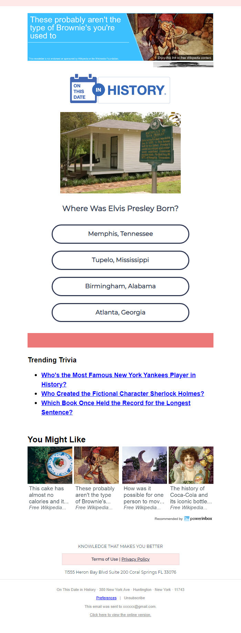Click the On This Date calendar icon
241x633 pixels.
84,88
